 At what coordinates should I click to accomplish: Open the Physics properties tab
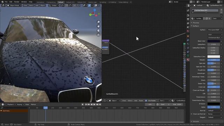pyautogui.click(x=188, y=48)
